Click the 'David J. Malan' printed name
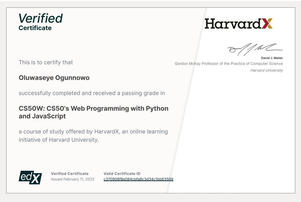 point(272,58)
